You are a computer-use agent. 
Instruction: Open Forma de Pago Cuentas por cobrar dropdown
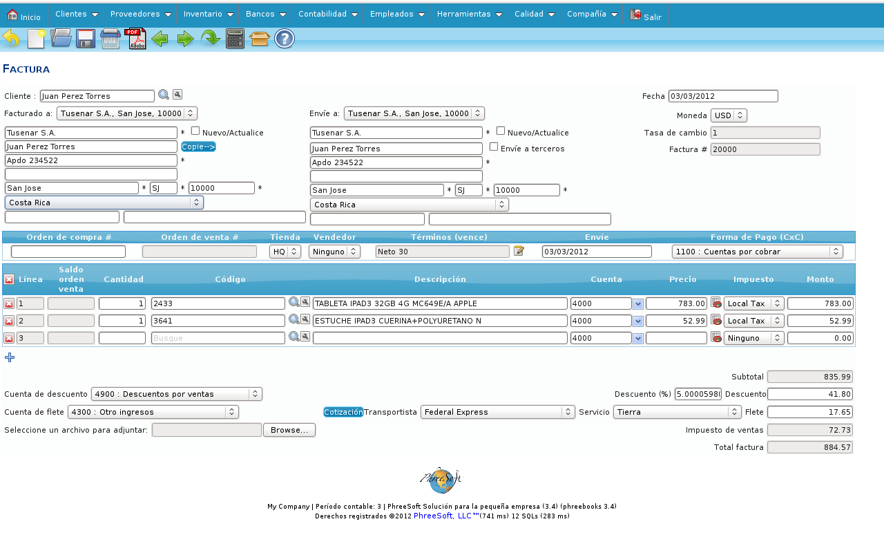tap(758, 252)
